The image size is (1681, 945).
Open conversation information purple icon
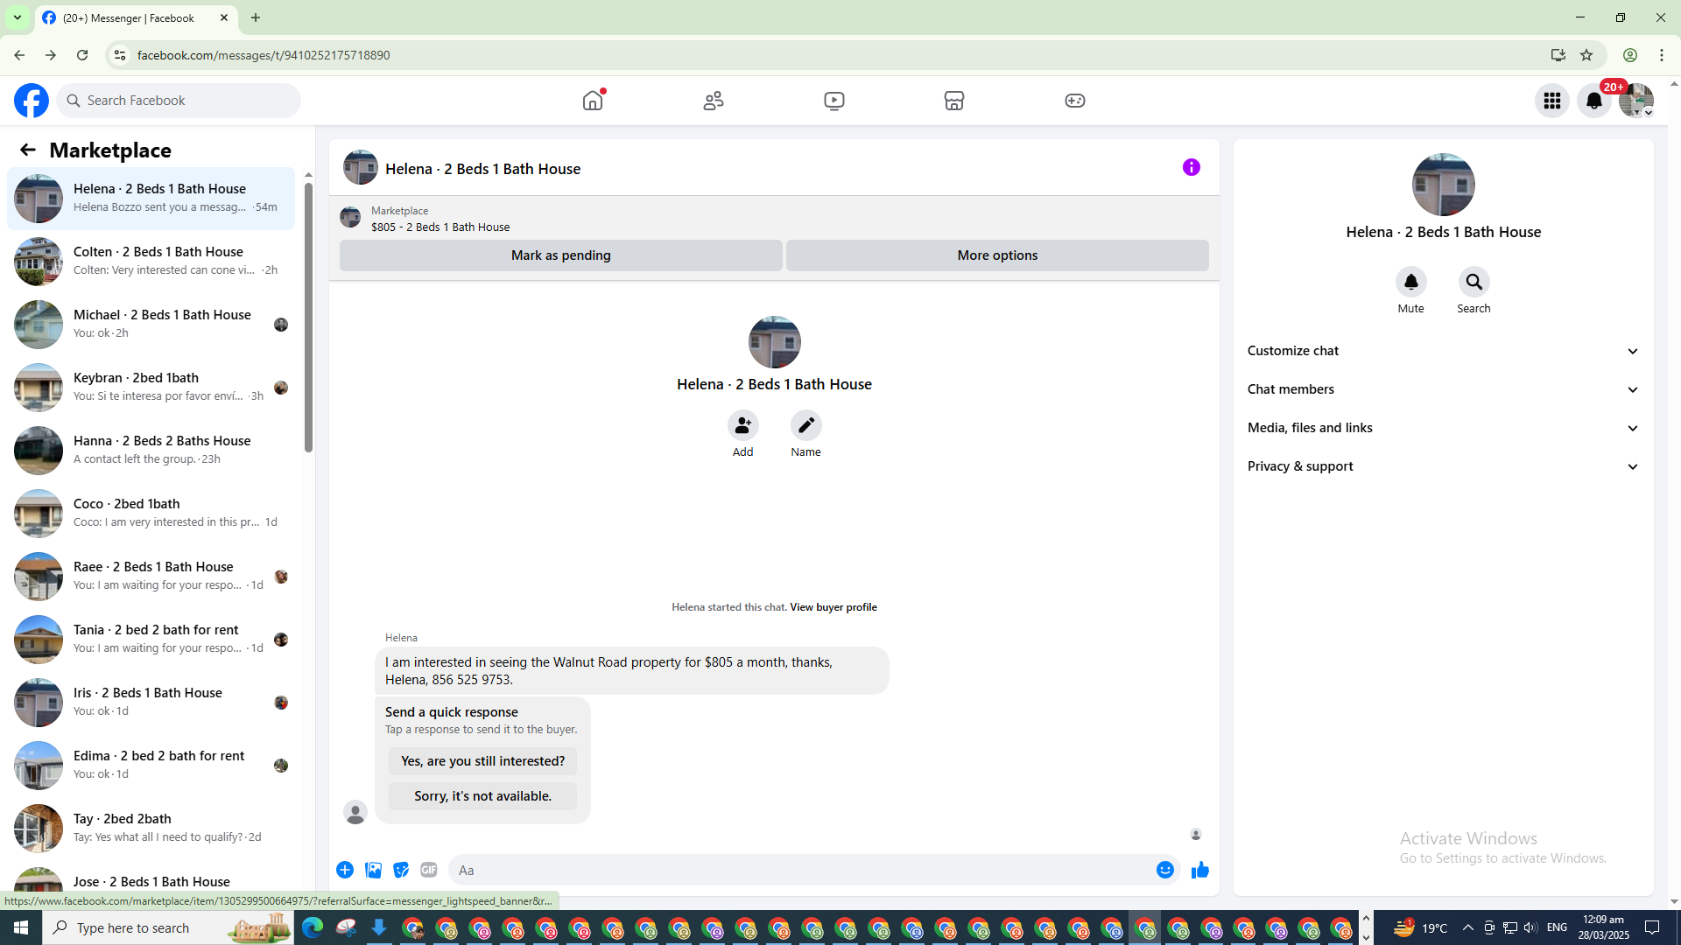tap(1192, 167)
